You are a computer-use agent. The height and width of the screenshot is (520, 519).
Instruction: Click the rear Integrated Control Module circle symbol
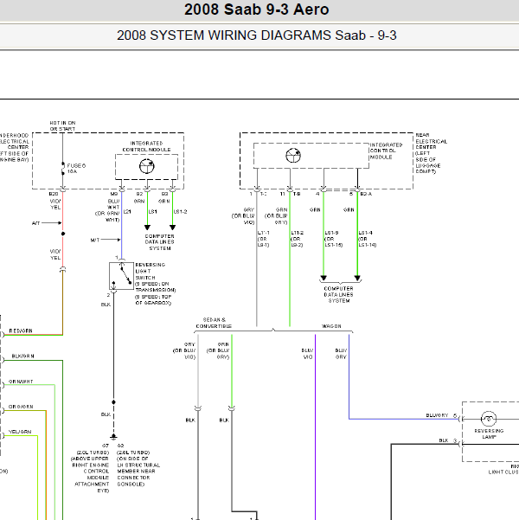coord(293,155)
